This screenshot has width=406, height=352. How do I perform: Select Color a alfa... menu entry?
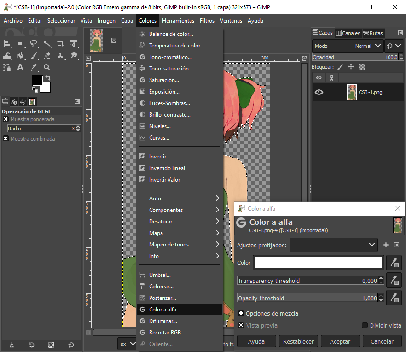point(179,310)
